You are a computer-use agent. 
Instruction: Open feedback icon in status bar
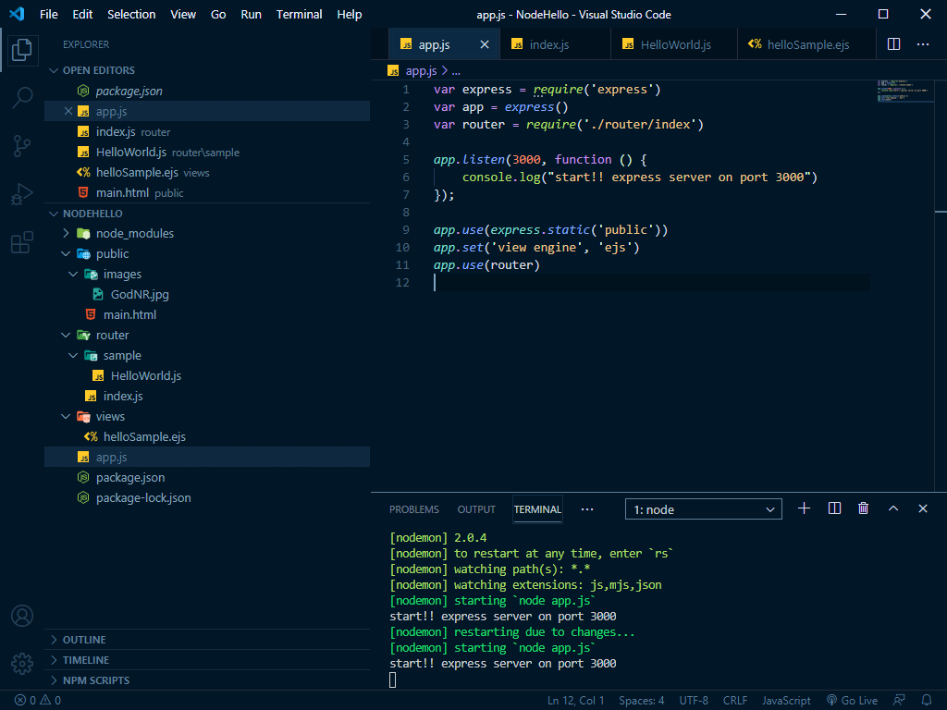click(x=899, y=701)
